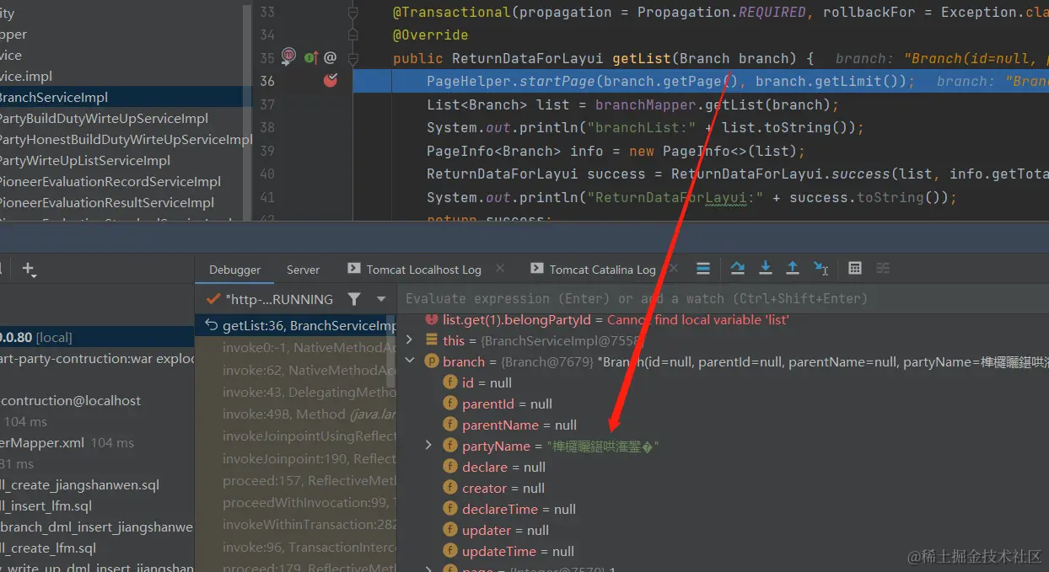Close the Tomcat Catalina Log tab
This screenshot has width=1049, height=572.
(675, 269)
